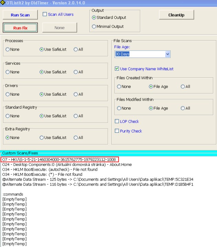Click the CleanUp button
217x247 pixels.
tap(176, 15)
